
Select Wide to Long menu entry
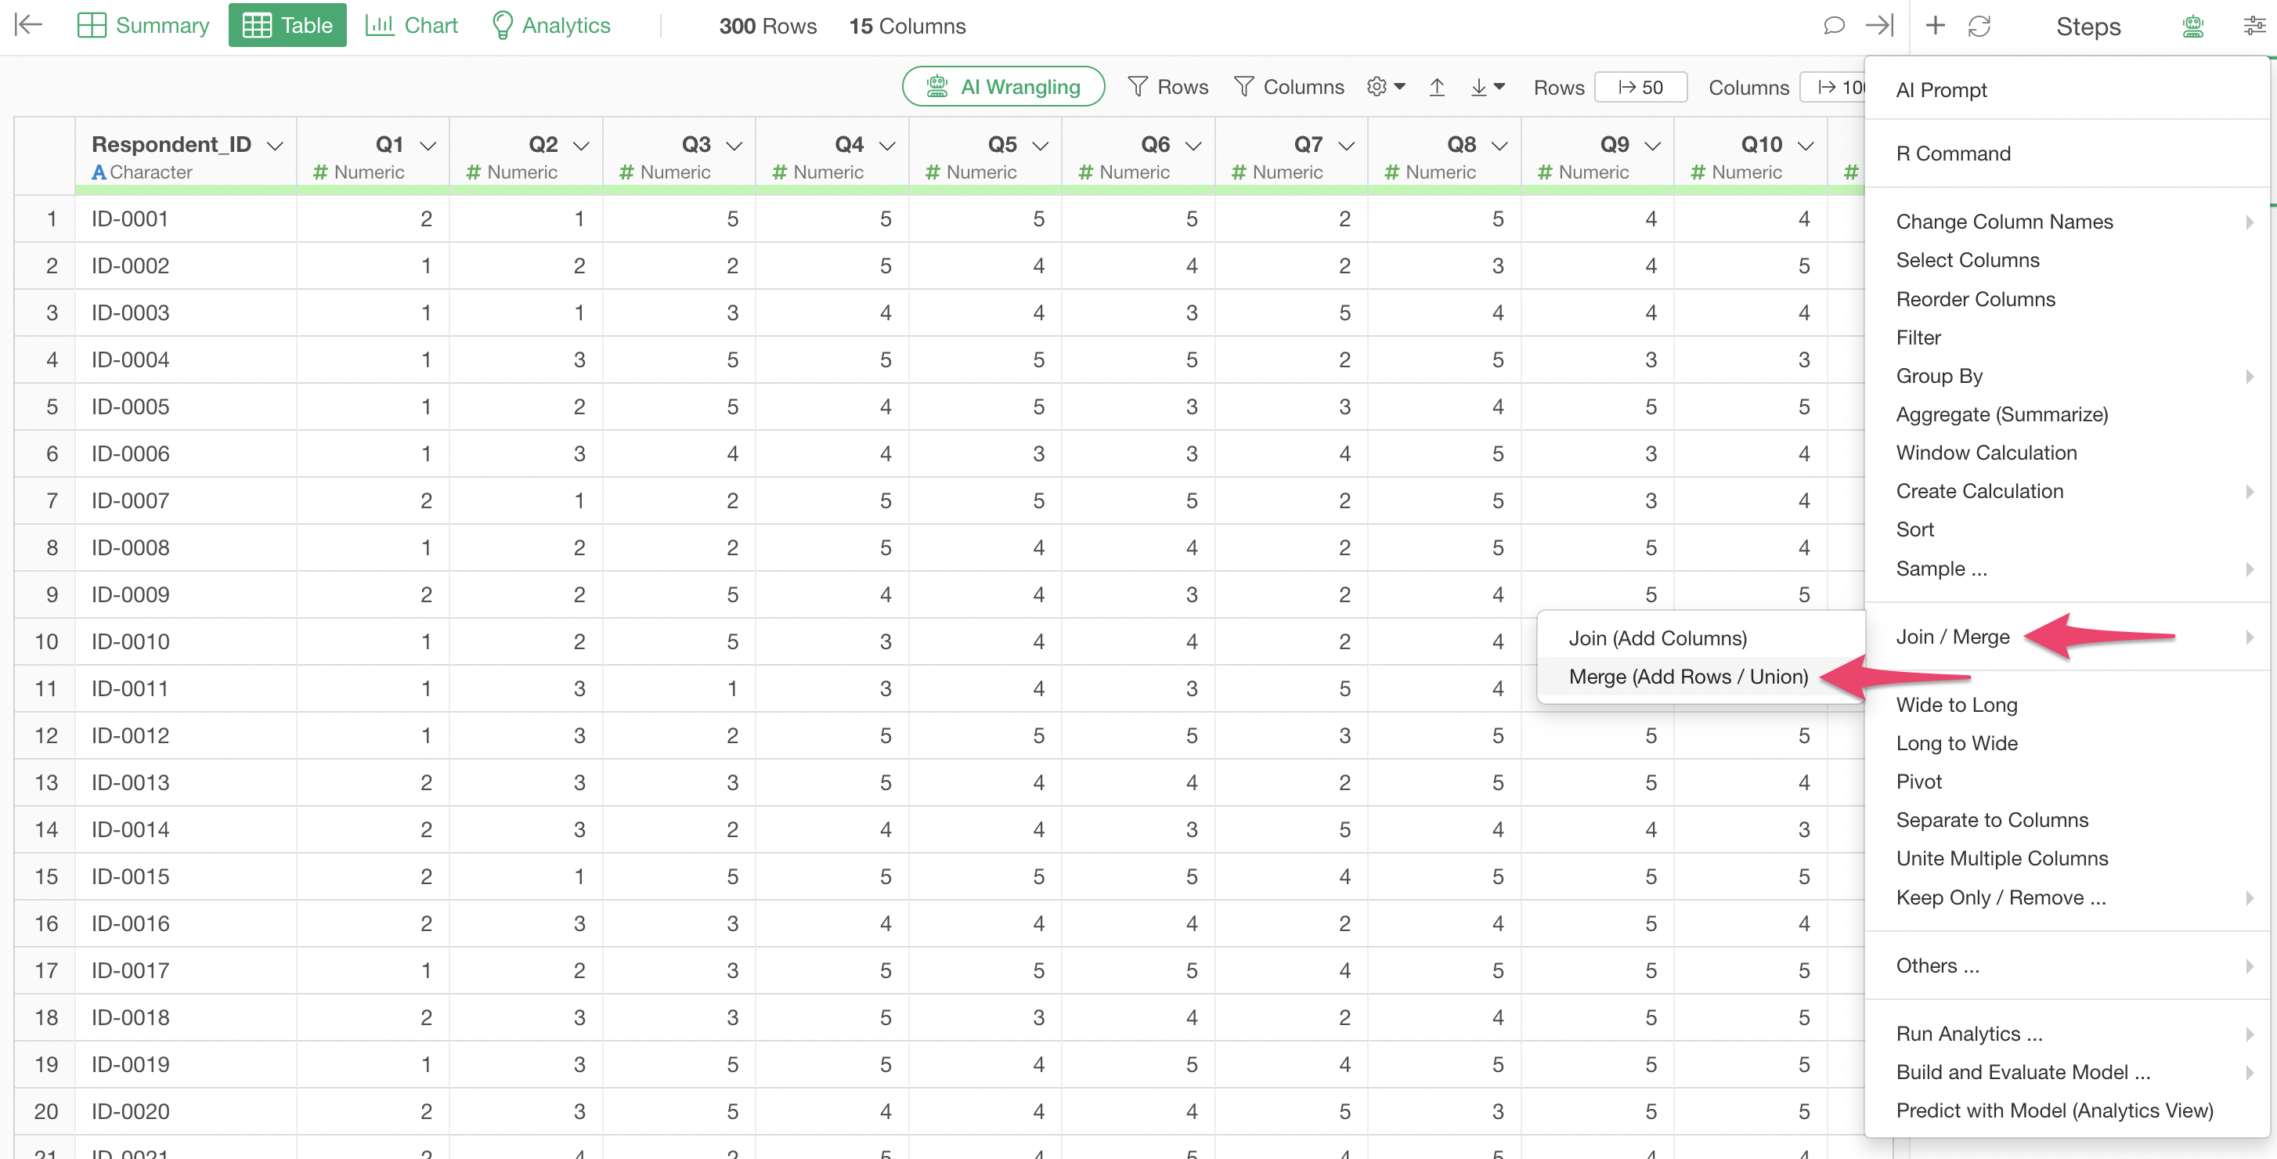point(1956,705)
